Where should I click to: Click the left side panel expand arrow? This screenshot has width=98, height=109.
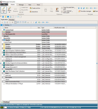coord(1,63)
